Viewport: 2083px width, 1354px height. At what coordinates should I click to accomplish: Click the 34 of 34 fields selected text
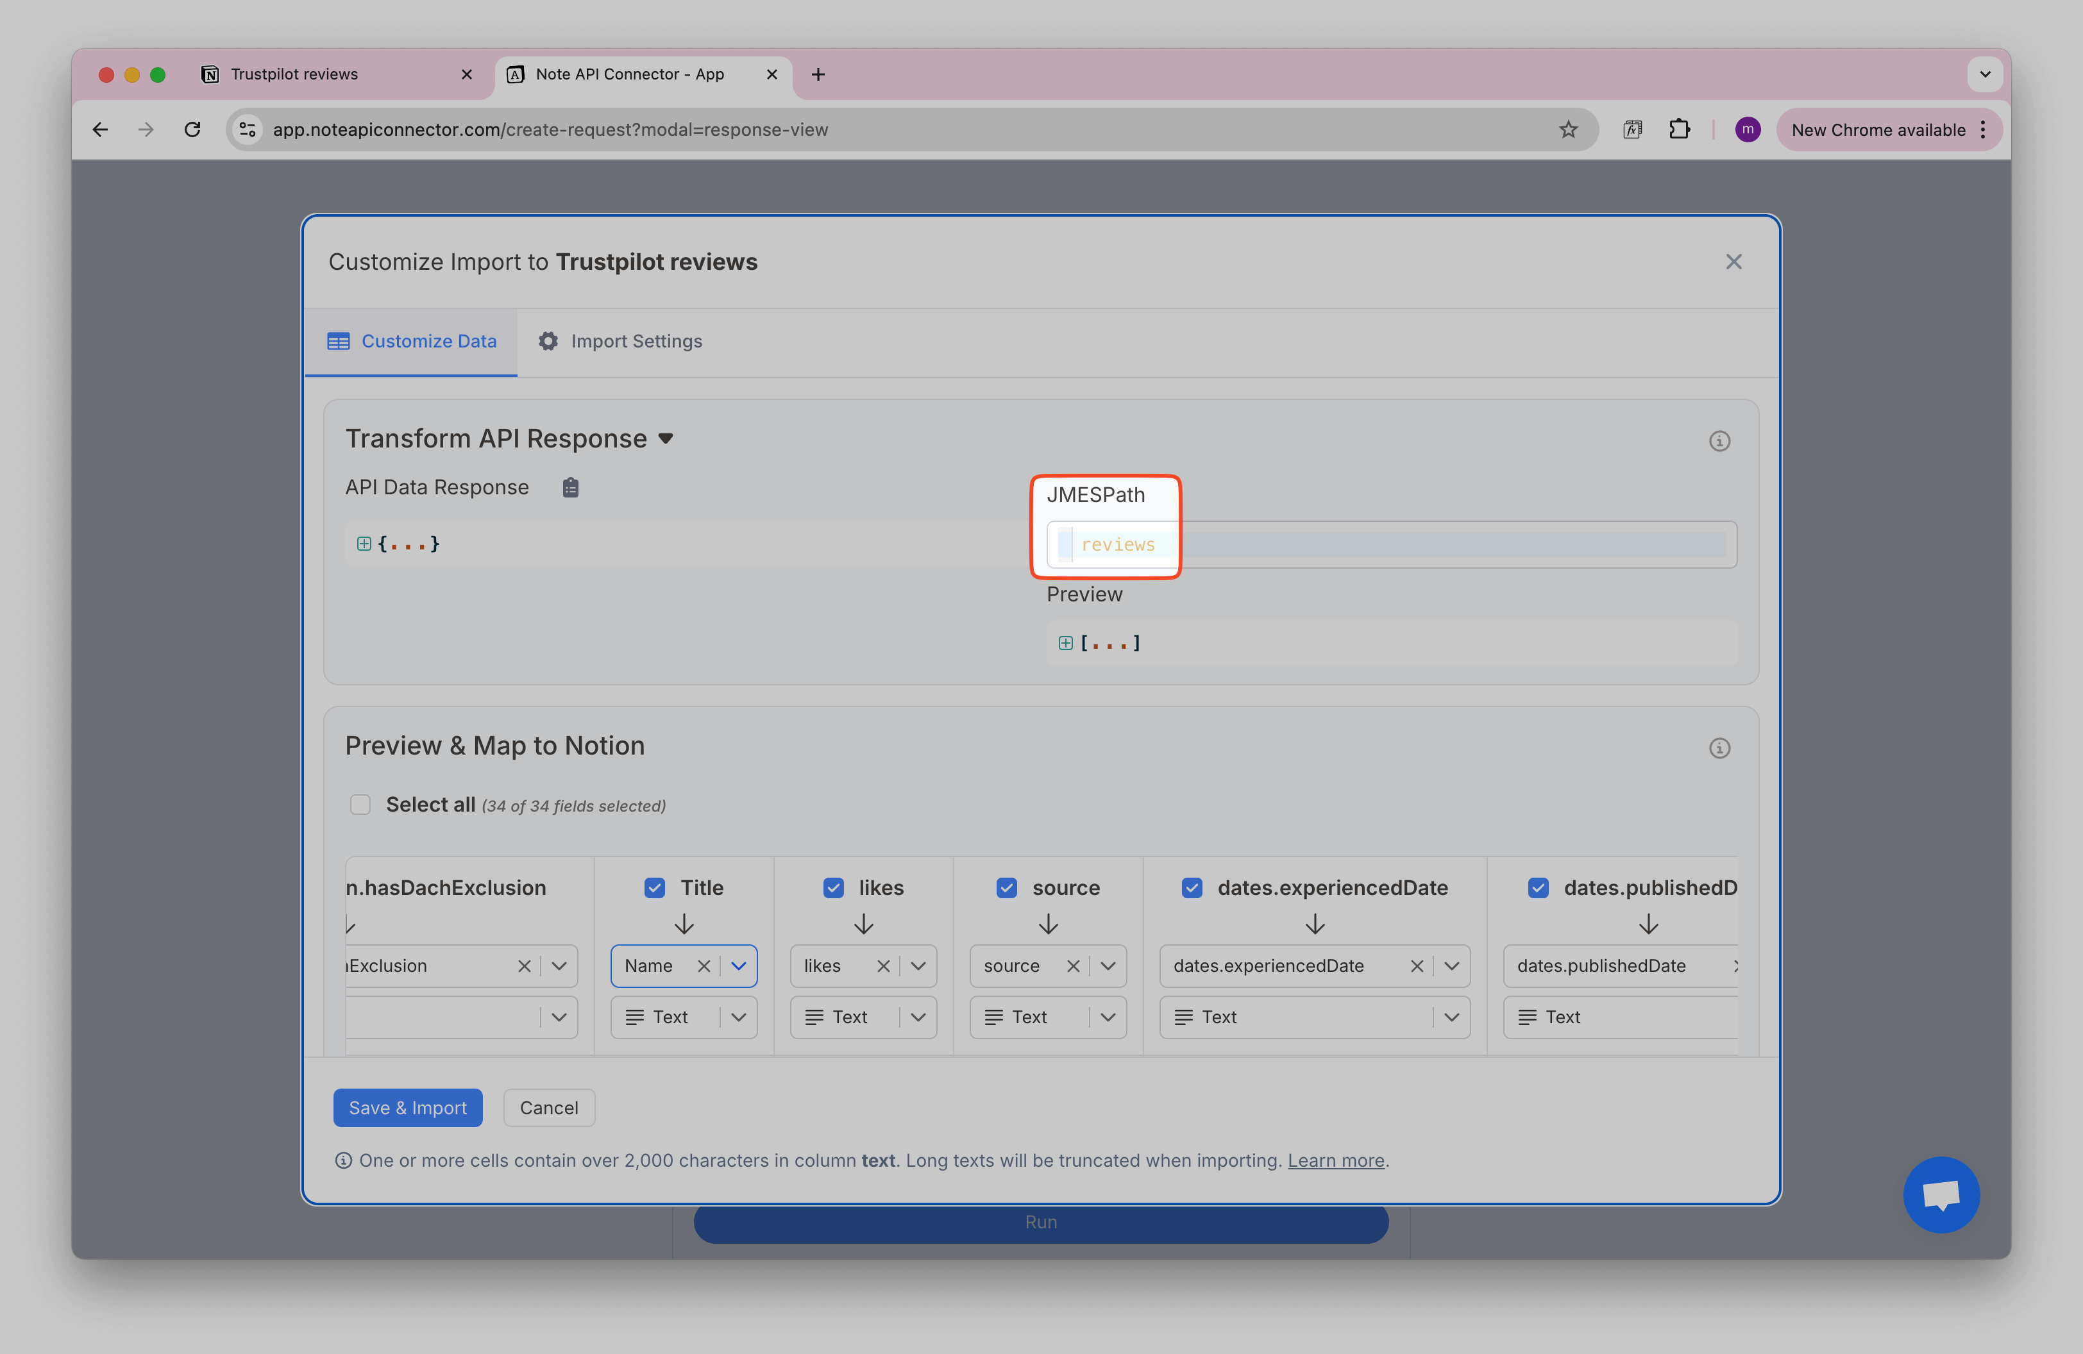573,806
